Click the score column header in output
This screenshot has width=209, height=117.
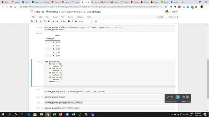[57, 35]
